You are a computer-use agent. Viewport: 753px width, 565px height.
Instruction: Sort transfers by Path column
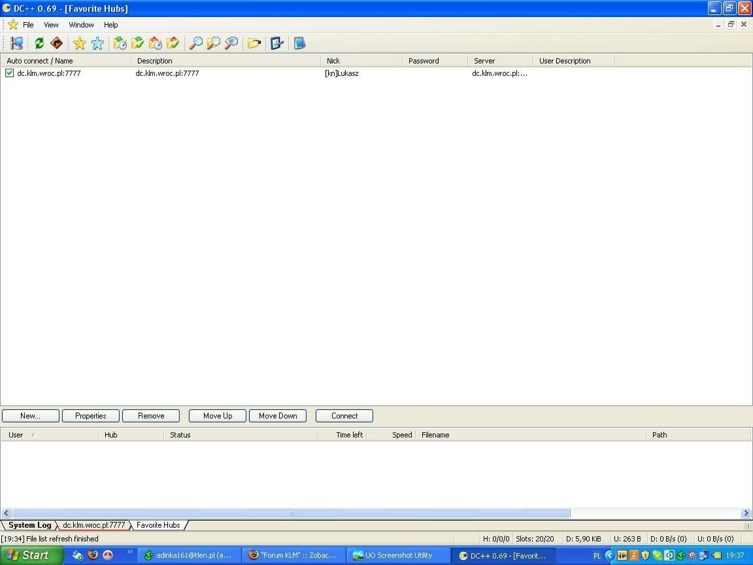(x=698, y=435)
